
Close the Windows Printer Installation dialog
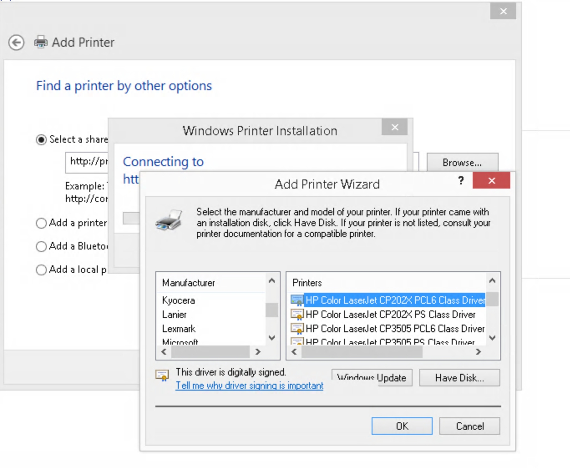pyautogui.click(x=395, y=127)
